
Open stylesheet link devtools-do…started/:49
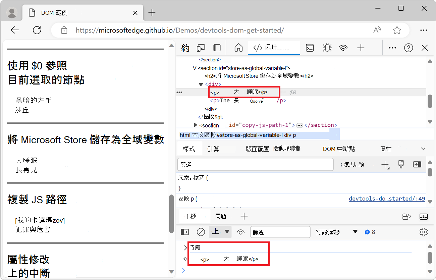tap(387, 199)
